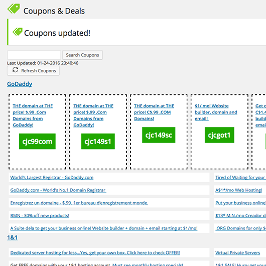Open RMN - 30% off new products link

point(40,216)
